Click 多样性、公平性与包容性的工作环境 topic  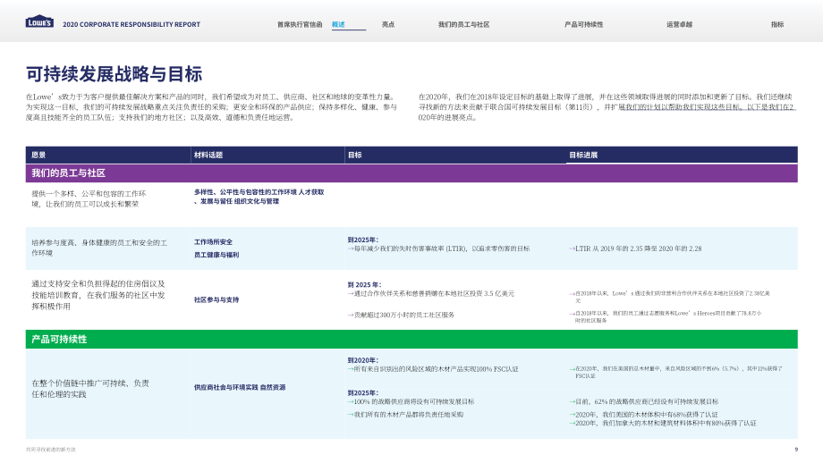tap(245, 192)
